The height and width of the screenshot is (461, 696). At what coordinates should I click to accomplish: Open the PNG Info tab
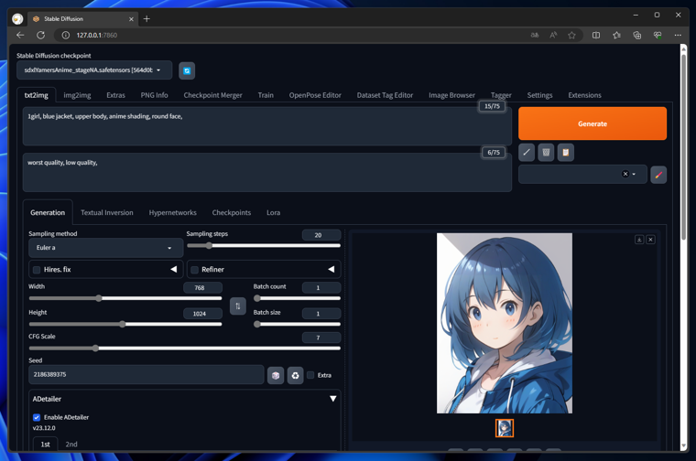(x=154, y=95)
